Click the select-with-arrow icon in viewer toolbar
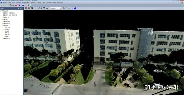This screenshot has height=95, width=184. [x=39, y=8]
